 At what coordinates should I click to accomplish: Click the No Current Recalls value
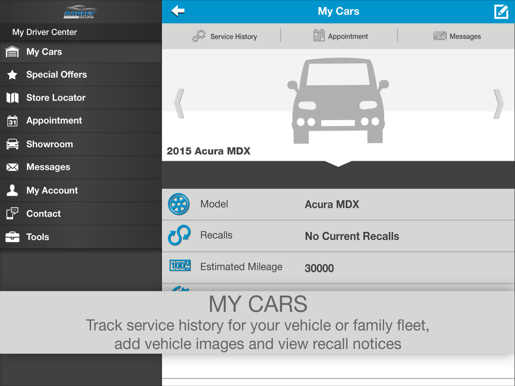coord(352,236)
